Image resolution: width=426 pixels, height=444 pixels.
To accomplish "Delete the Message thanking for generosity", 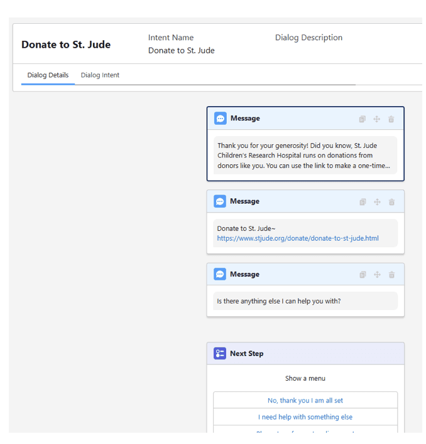I will tap(391, 119).
